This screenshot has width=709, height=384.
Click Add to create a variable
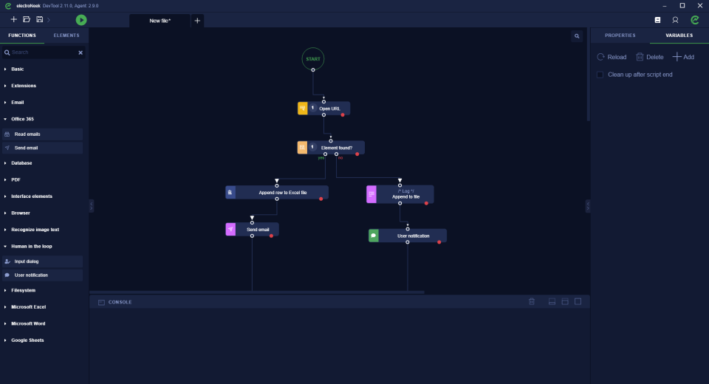click(683, 57)
